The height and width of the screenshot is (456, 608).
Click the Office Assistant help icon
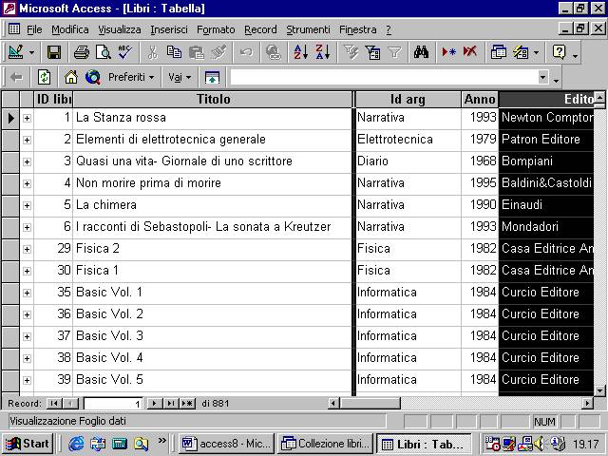click(x=559, y=52)
